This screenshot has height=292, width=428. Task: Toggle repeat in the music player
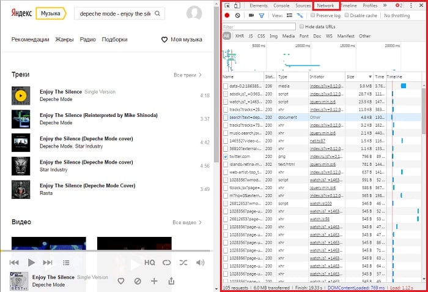tap(167, 263)
